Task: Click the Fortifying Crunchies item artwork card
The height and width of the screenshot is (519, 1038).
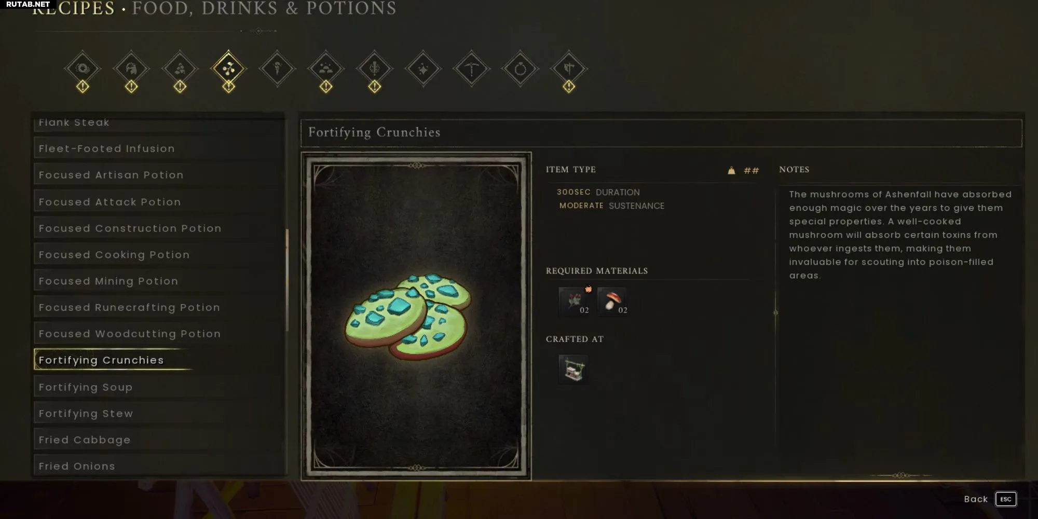Action: pyautogui.click(x=416, y=316)
